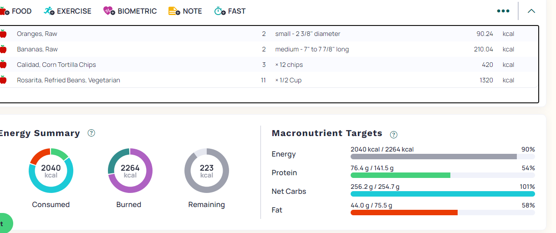
Task: Collapse the diary with the chevron-up arrow
Action: coord(531,11)
